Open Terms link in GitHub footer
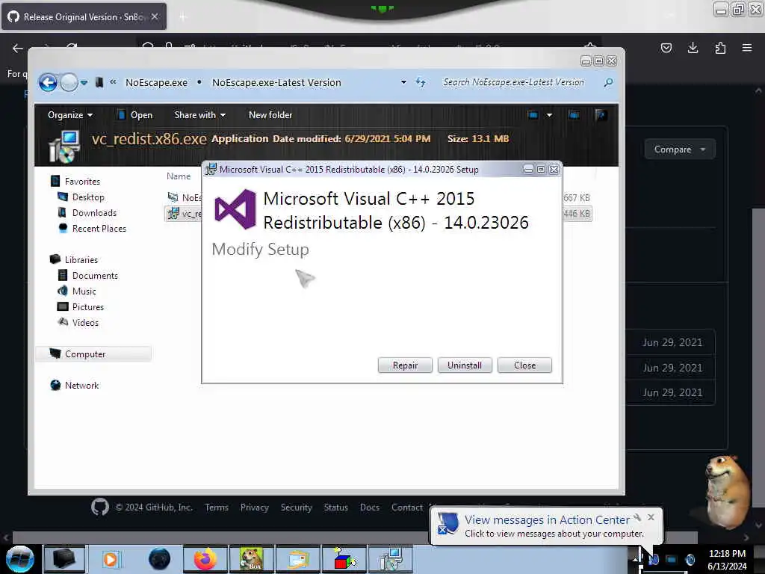 click(217, 507)
